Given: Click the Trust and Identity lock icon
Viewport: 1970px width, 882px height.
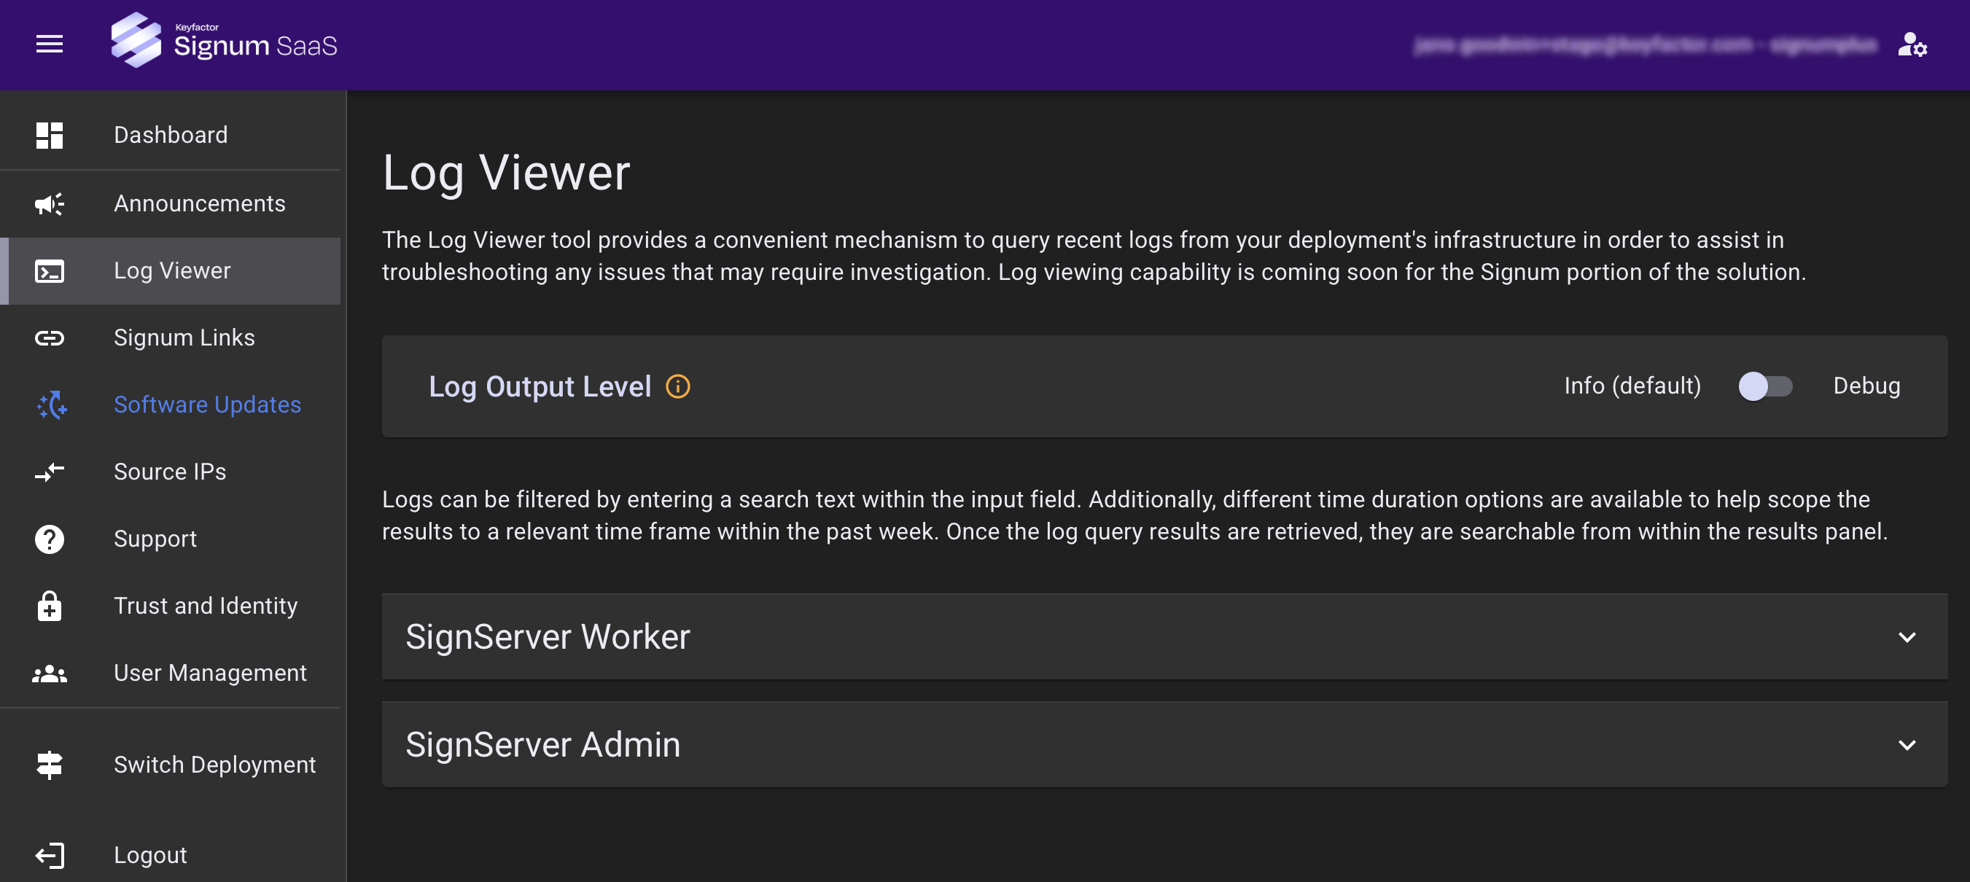Looking at the screenshot, I should [x=50, y=606].
